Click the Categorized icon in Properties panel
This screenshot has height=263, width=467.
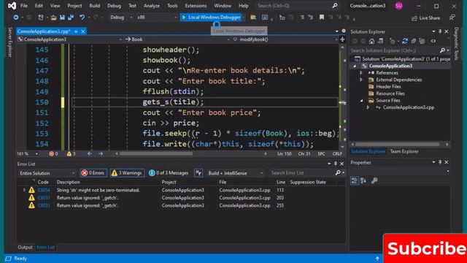355,180
